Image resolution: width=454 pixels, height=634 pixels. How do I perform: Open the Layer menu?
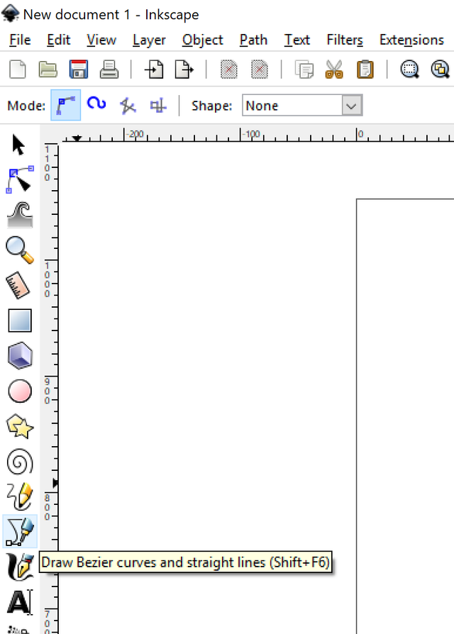149,40
